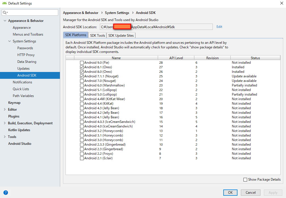286x198 pixels.
Task: Expand Build, Execution, Deployment node
Action: tap(5, 123)
